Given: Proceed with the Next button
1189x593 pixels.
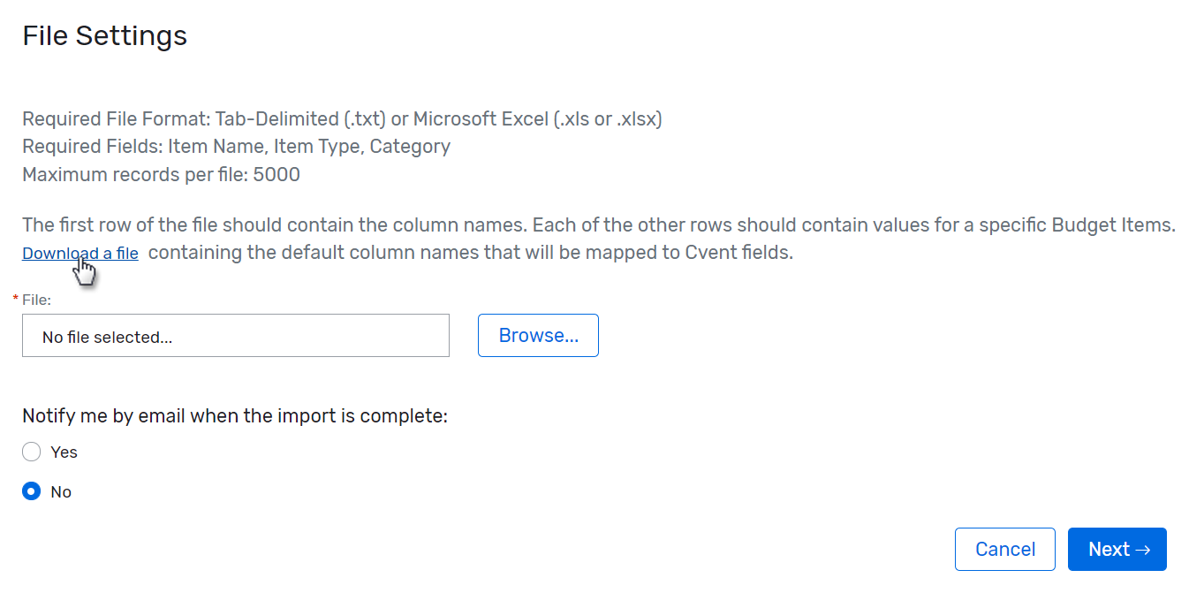Looking at the screenshot, I should pos(1117,549).
